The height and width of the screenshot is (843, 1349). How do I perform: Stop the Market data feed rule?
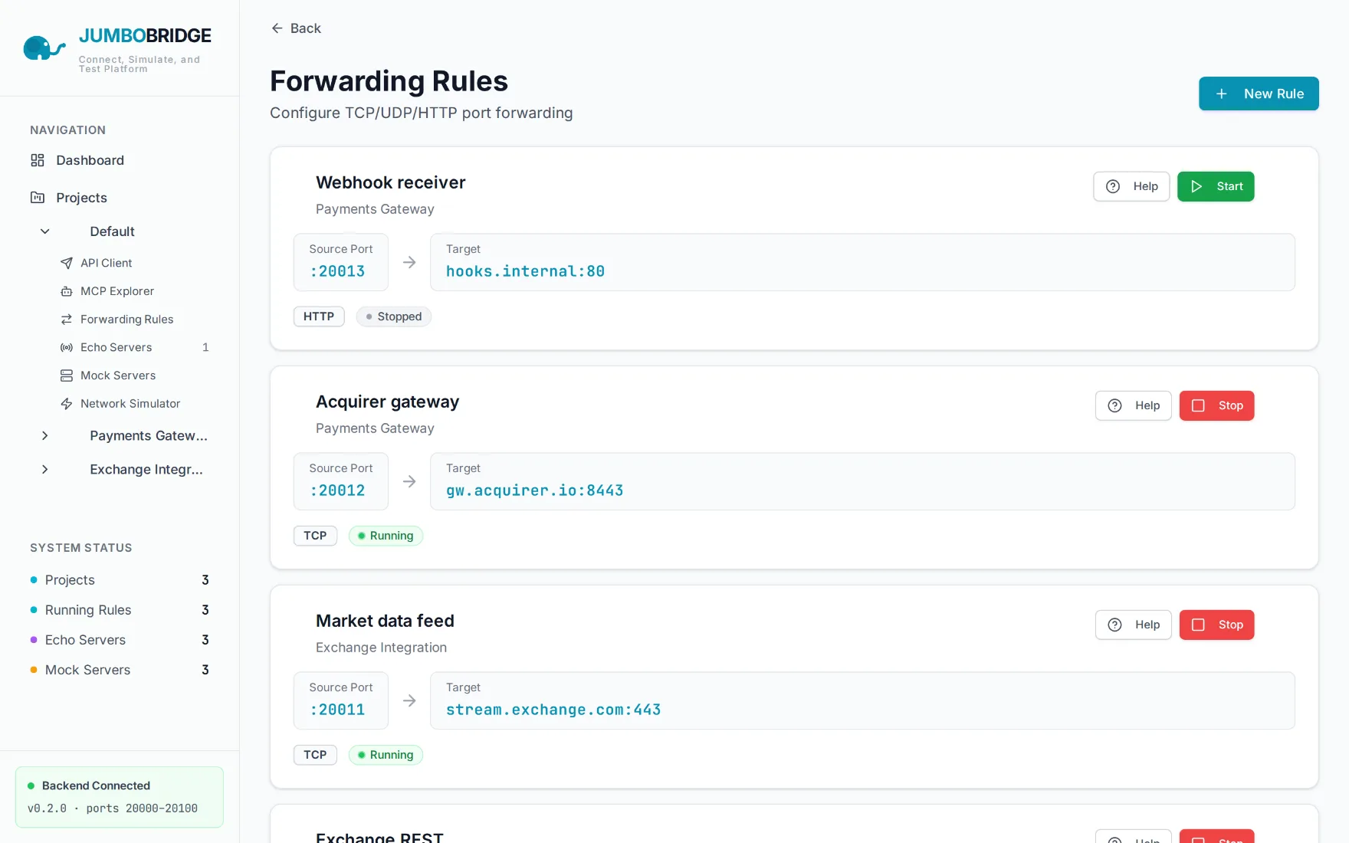[1217, 625]
